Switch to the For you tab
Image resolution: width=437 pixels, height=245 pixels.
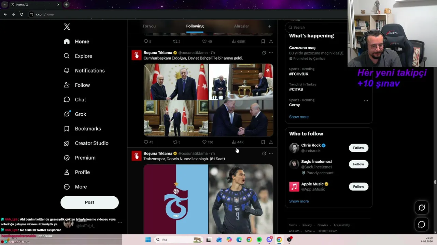point(149,26)
